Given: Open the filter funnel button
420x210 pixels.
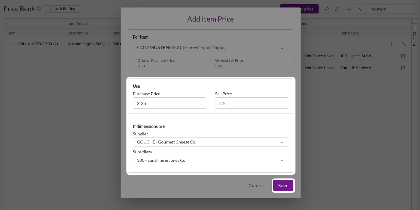Looking at the screenshot, I should click(361, 9).
